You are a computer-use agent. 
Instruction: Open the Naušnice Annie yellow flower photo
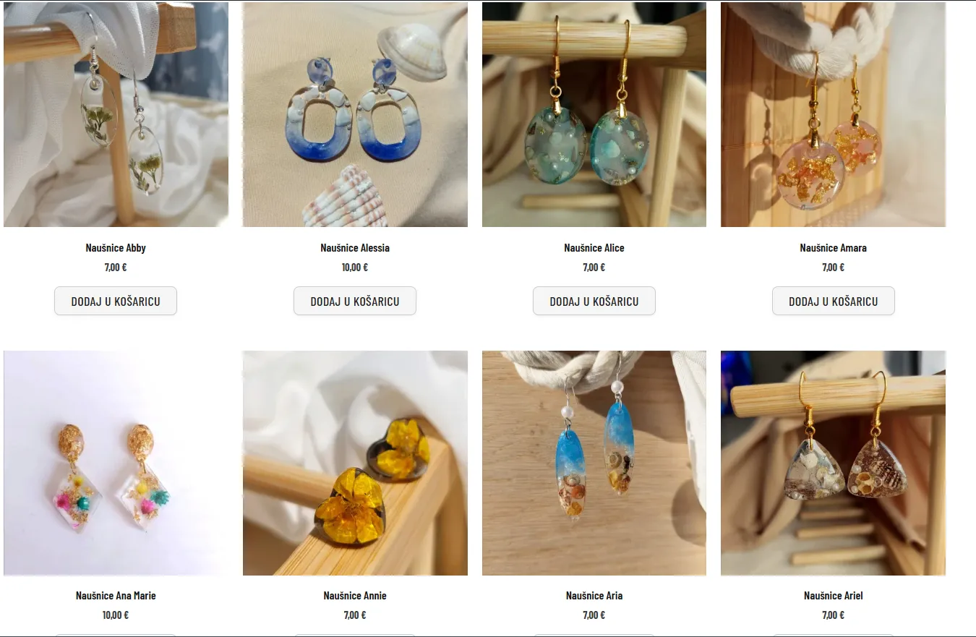coord(355,463)
